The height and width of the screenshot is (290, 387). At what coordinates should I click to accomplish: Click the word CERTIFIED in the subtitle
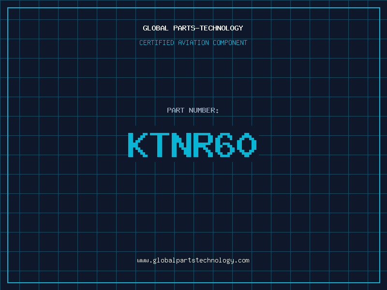pos(157,43)
